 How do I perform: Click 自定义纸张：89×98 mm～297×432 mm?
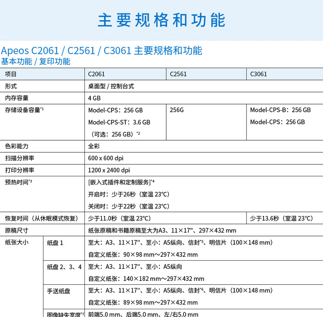143,303
